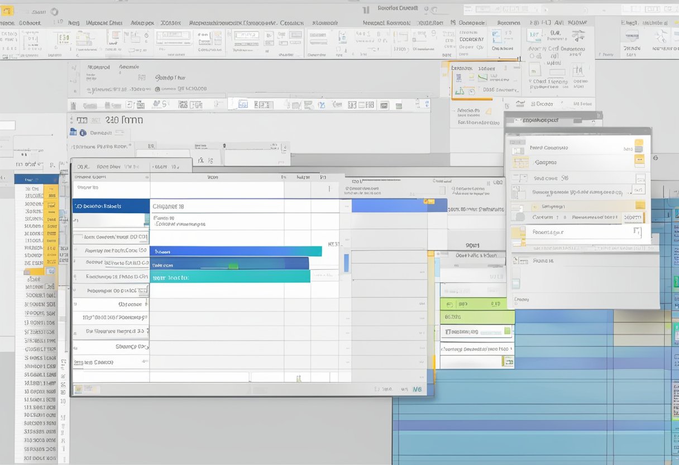Enable the checkbox beside 'Send close' in dialog
Screen dimensions: 679x465
pos(525,178)
